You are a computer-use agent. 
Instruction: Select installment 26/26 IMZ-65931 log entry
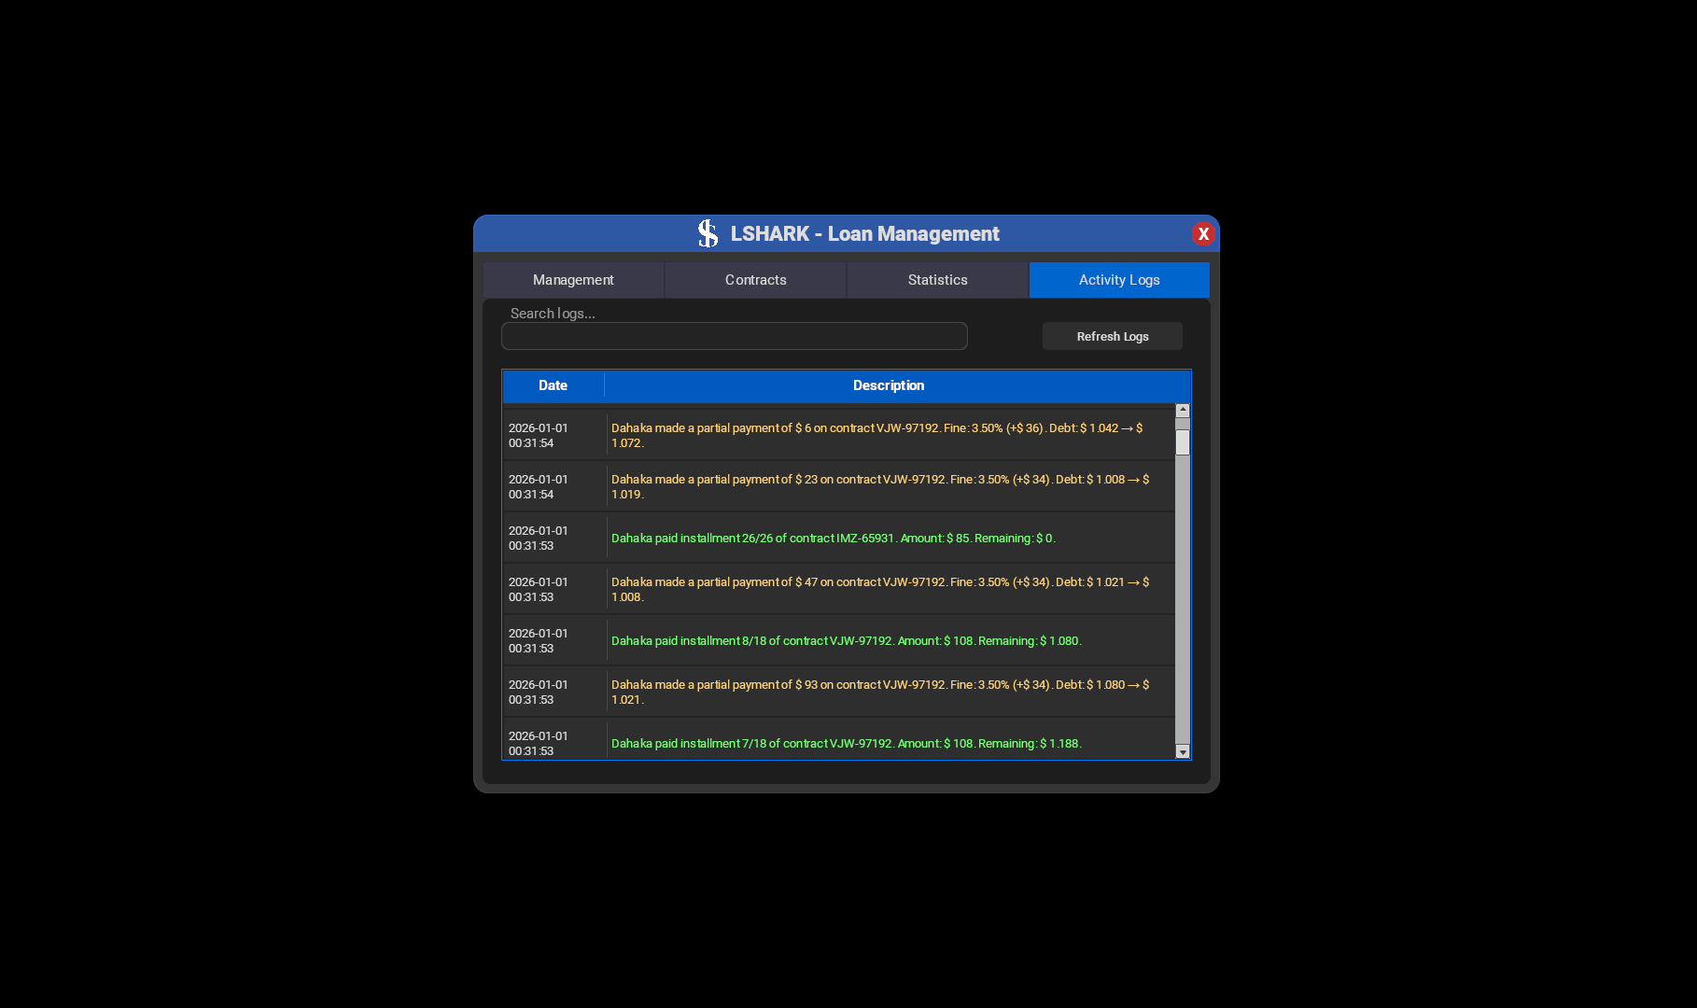coord(838,538)
